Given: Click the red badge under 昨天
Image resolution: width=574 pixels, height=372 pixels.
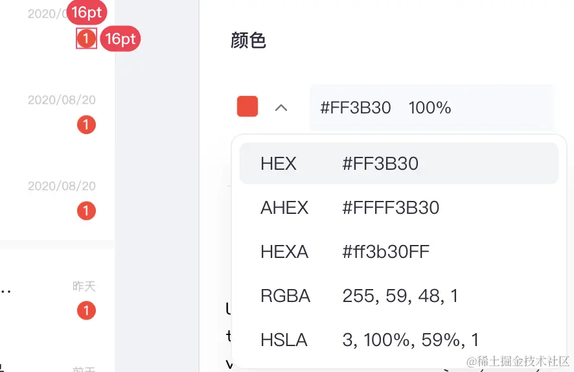Looking at the screenshot, I should [86, 310].
